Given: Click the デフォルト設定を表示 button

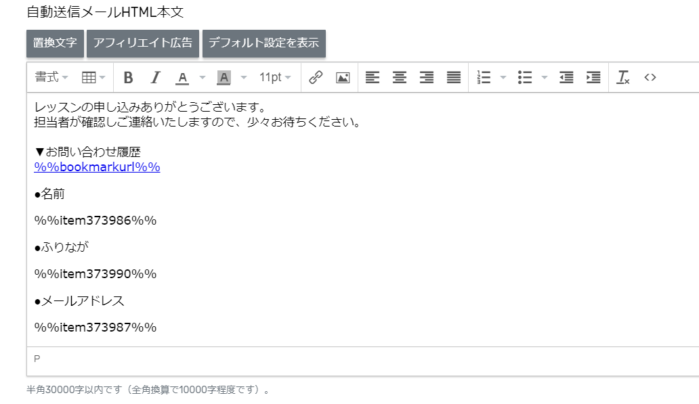Looking at the screenshot, I should point(264,43).
